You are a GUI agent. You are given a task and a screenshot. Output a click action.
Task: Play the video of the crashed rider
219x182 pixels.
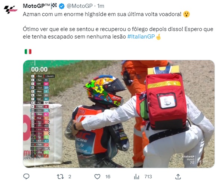point(119,114)
